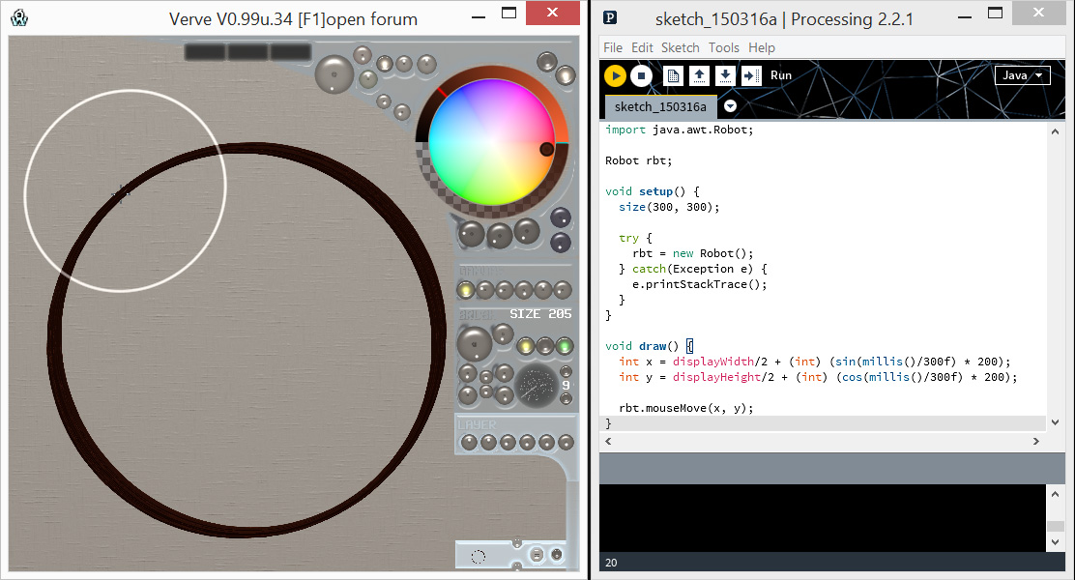
Task: Toggle the glowing green knob in Brush panel
Action: 564,345
